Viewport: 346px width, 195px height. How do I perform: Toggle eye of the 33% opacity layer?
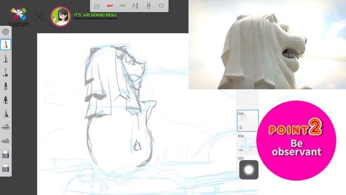click(241, 136)
